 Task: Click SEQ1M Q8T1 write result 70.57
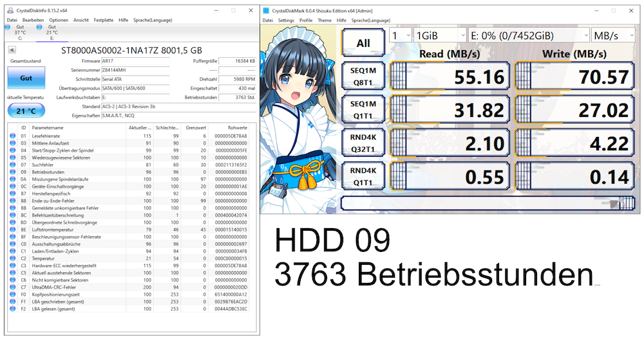click(574, 76)
